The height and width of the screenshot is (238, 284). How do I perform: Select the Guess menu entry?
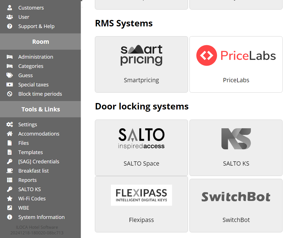pyautogui.click(x=26, y=75)
